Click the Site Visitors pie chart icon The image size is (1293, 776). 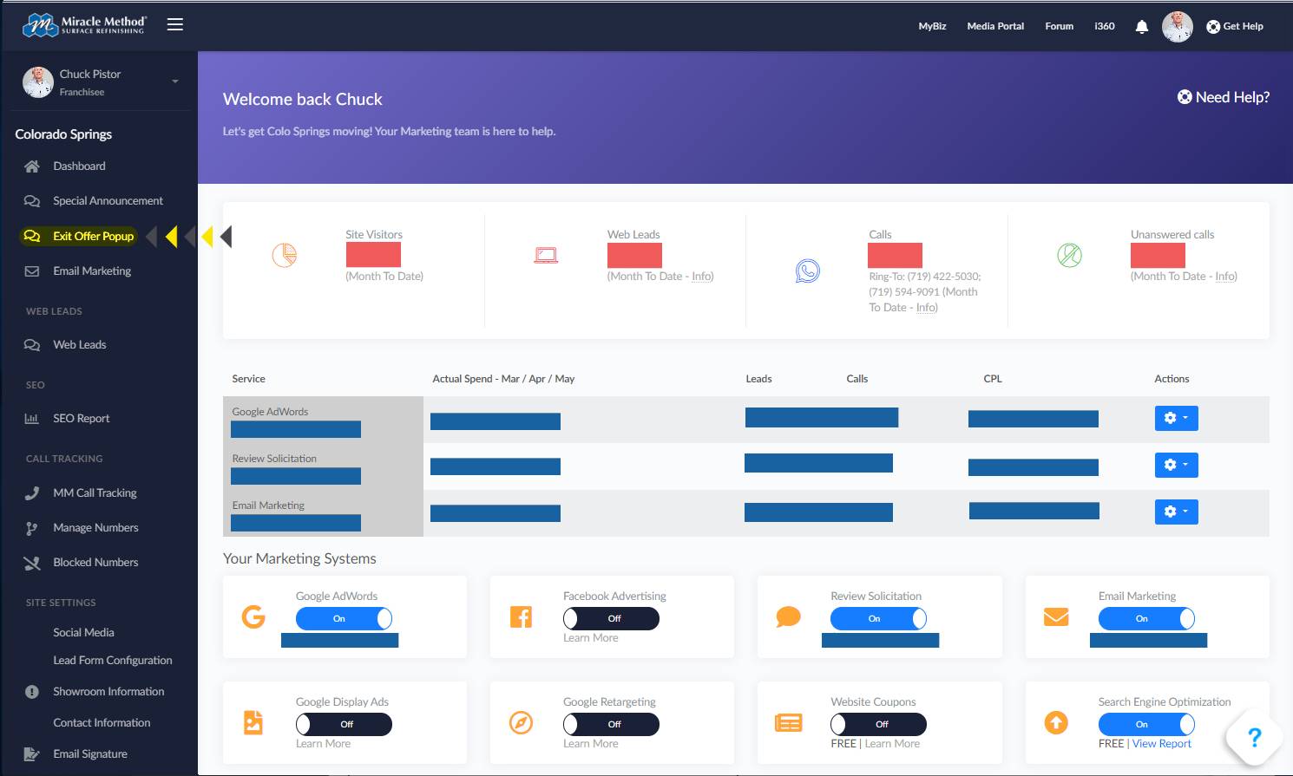pos(285,255)
